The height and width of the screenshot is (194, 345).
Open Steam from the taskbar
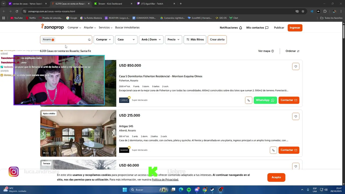(212, 190)
